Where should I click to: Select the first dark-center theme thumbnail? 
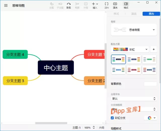[118, 59]
